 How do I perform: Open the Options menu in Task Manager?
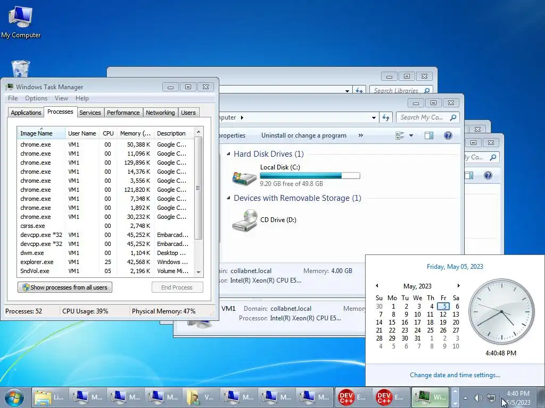36,98
